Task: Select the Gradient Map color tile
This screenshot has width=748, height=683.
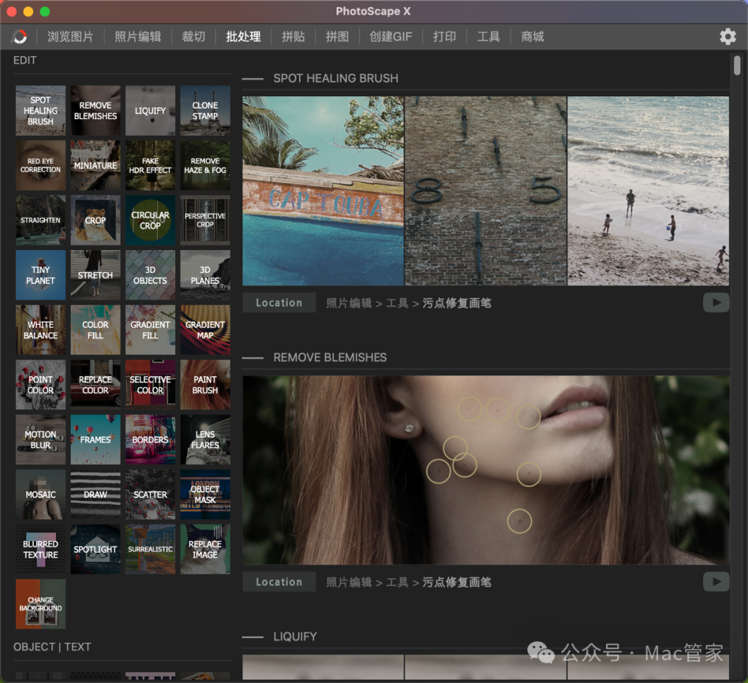Action: tap(205, 330)
